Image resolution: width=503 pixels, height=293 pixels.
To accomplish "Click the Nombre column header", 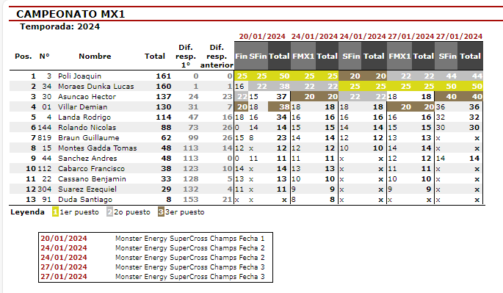I will click(95, 56).
